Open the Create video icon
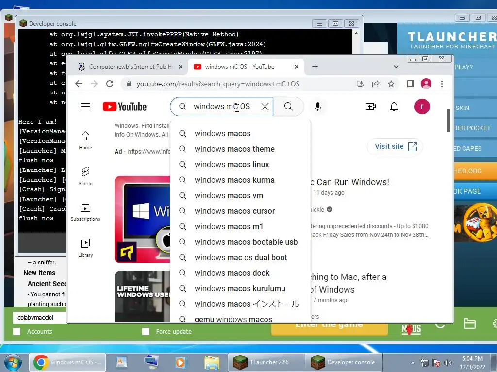The height and width of the screenshot is (372, 497). [370, 107]
